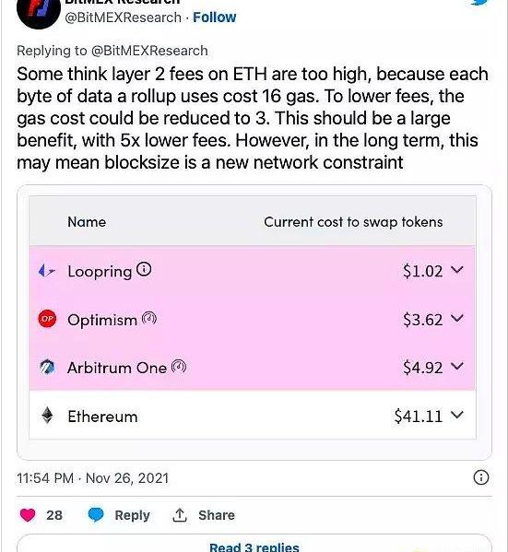Expand the Loopring $1.02 row chevron

point(457,270)
